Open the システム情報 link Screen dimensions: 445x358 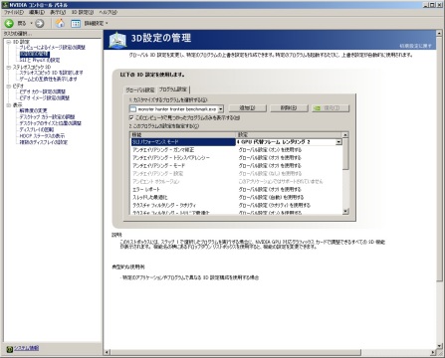(x=27, y=348)
